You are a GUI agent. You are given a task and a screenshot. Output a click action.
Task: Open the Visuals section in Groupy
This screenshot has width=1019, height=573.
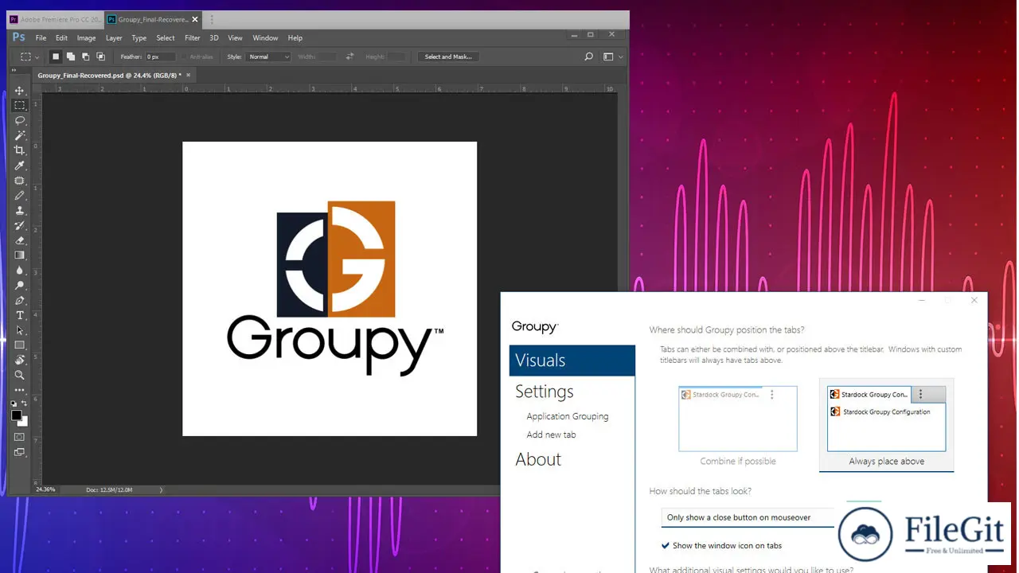(572, 361)
